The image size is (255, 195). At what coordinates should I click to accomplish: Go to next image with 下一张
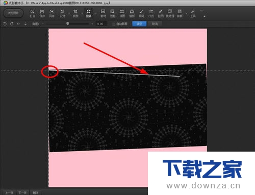pos(22,192)
